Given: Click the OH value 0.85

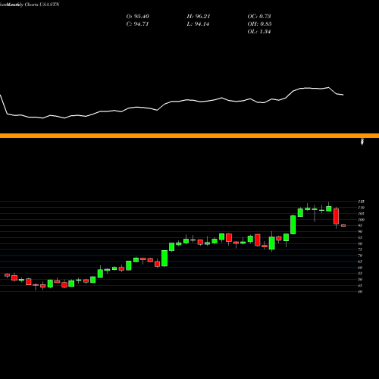Looking at the screenshot, I should (265, 24).
